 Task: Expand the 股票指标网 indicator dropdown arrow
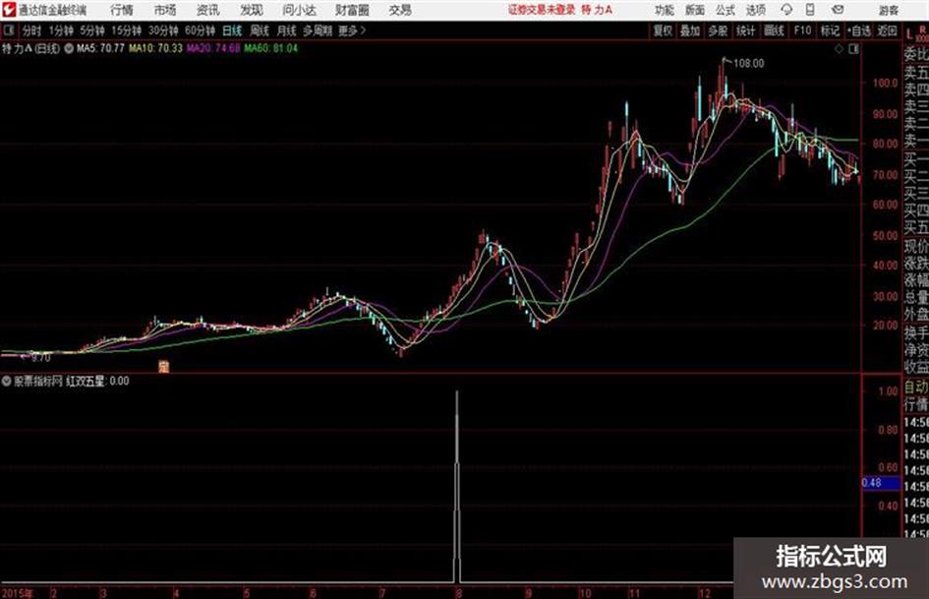coord(7,382)
